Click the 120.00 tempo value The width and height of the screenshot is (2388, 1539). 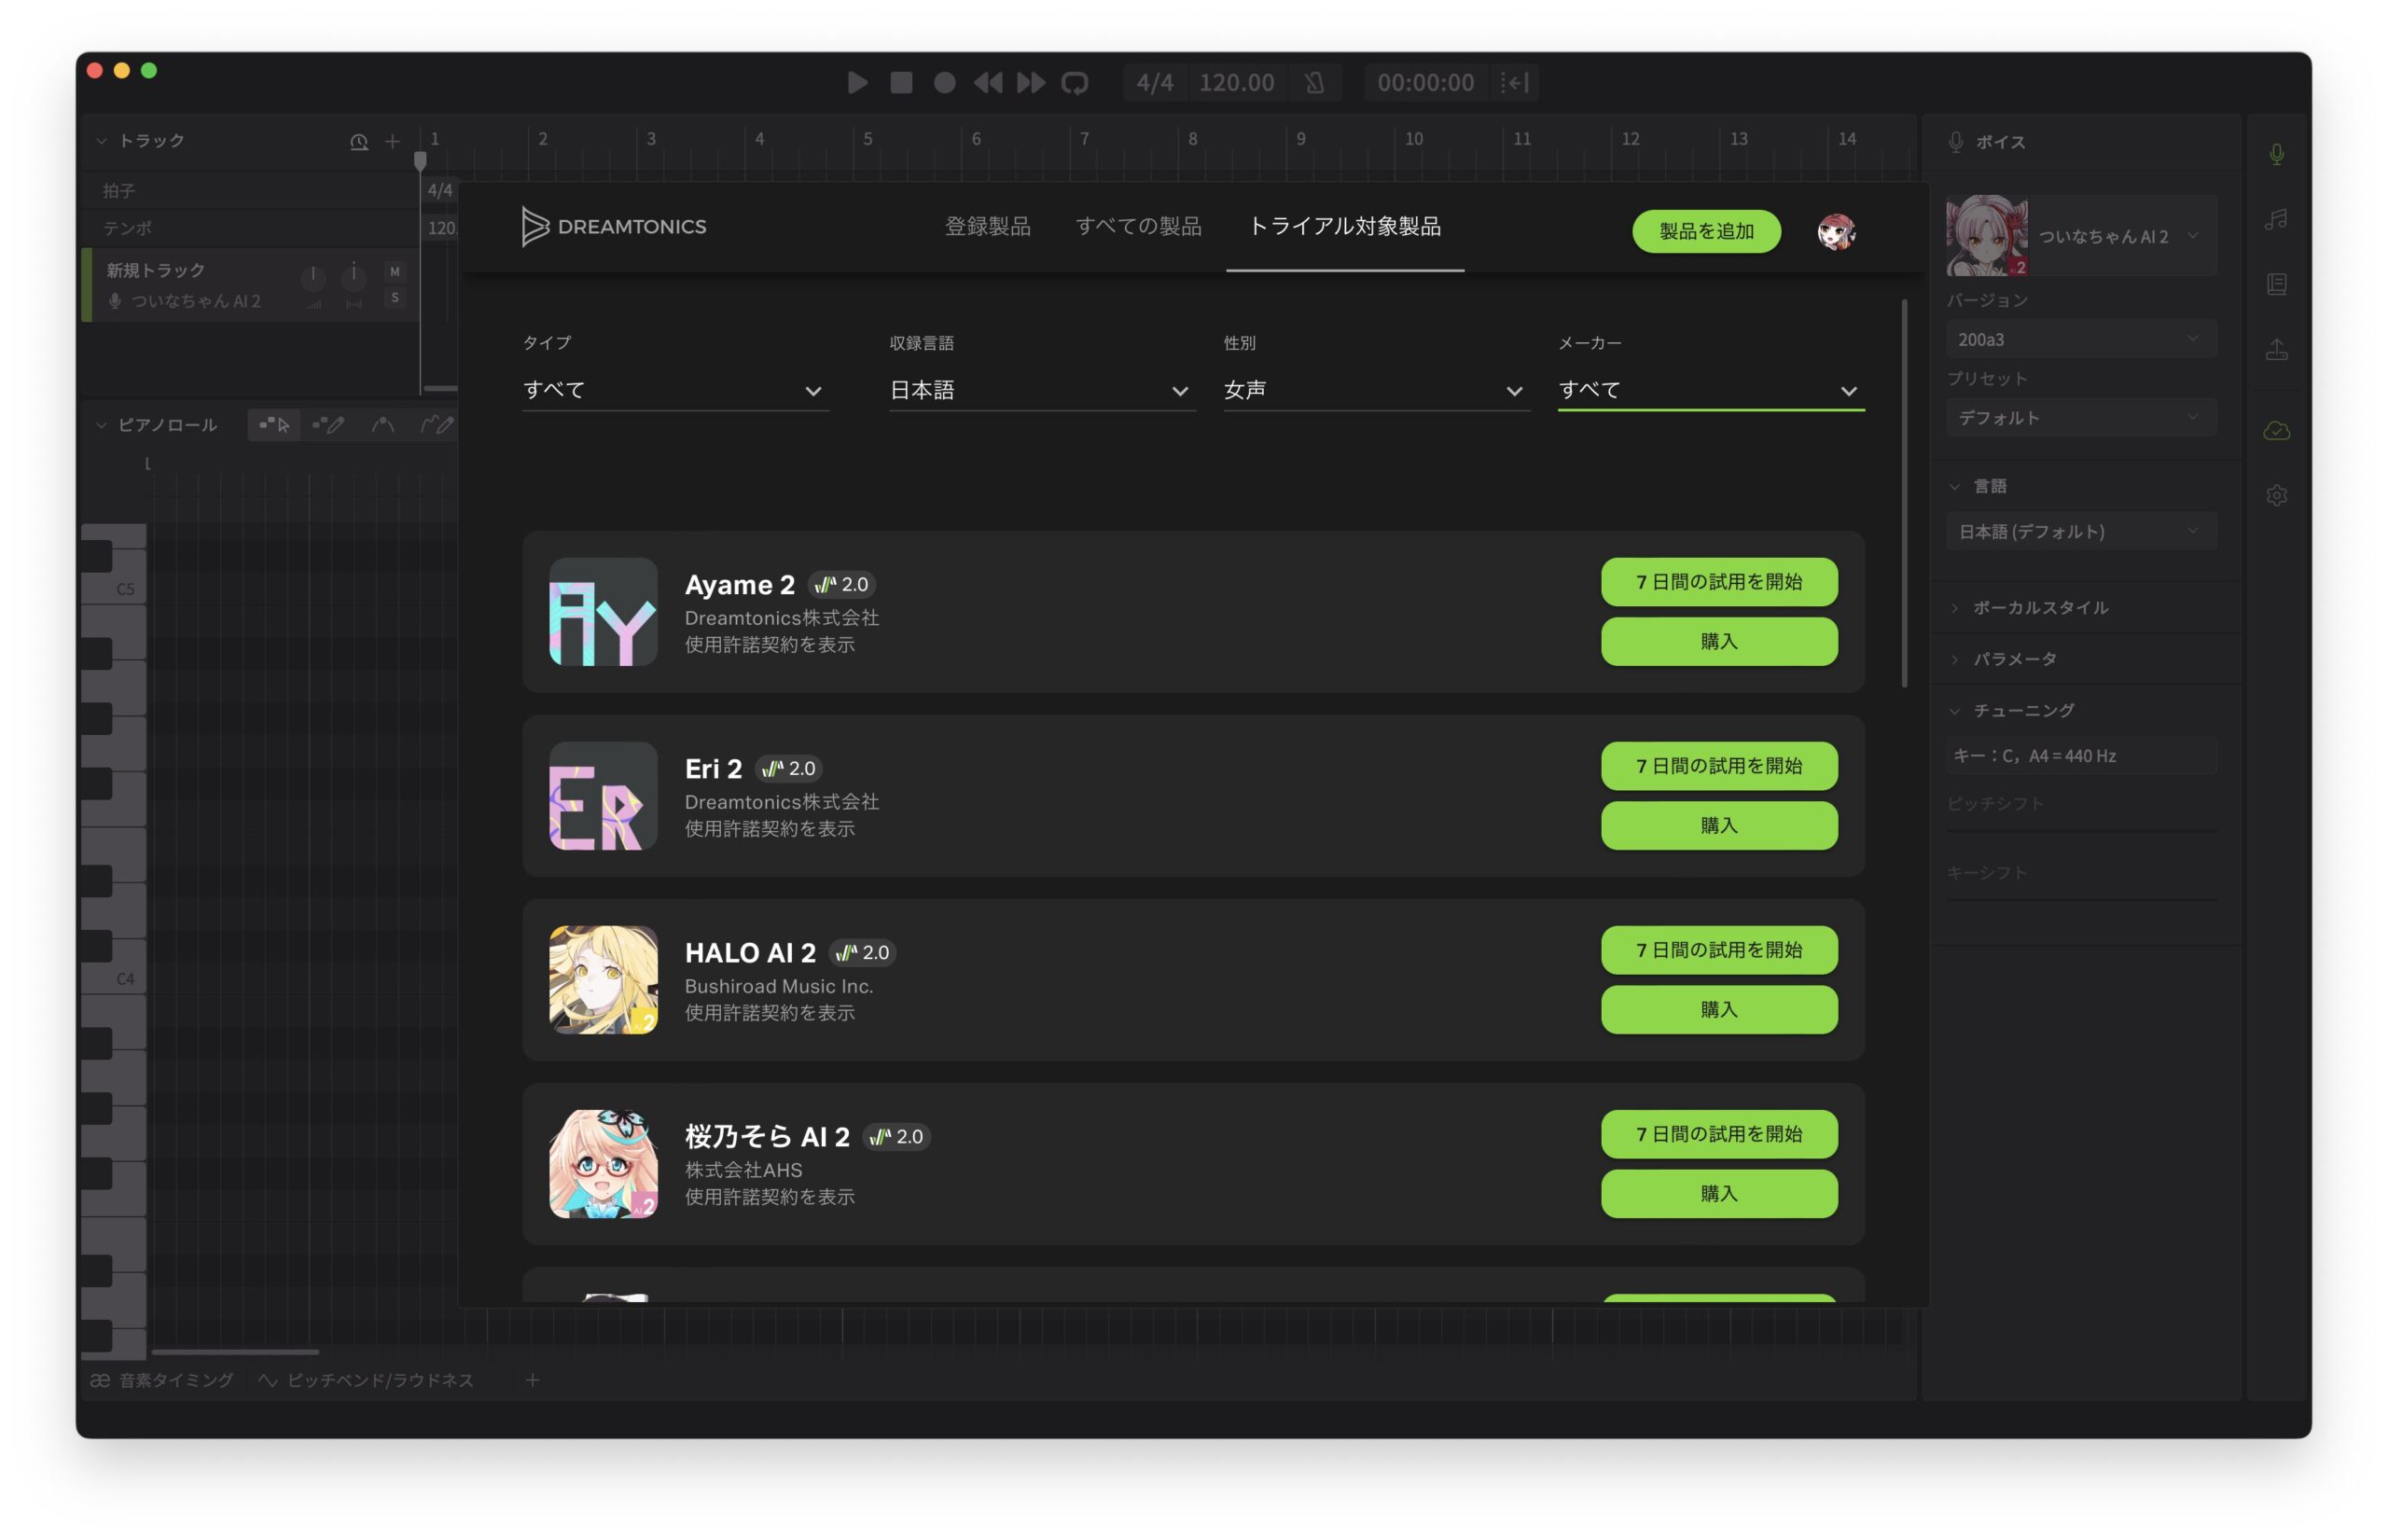click(x=1237, y=82)
